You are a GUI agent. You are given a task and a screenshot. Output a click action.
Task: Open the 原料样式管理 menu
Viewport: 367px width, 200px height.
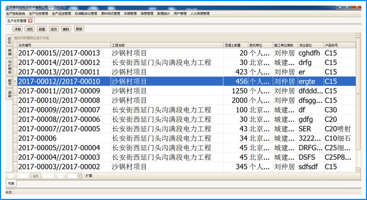[x=111, y=13]
